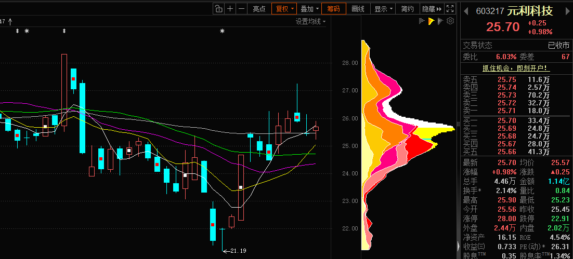573x259 pixels.
Task: Click 买三 price 25.68
Action: click(506, 136)
